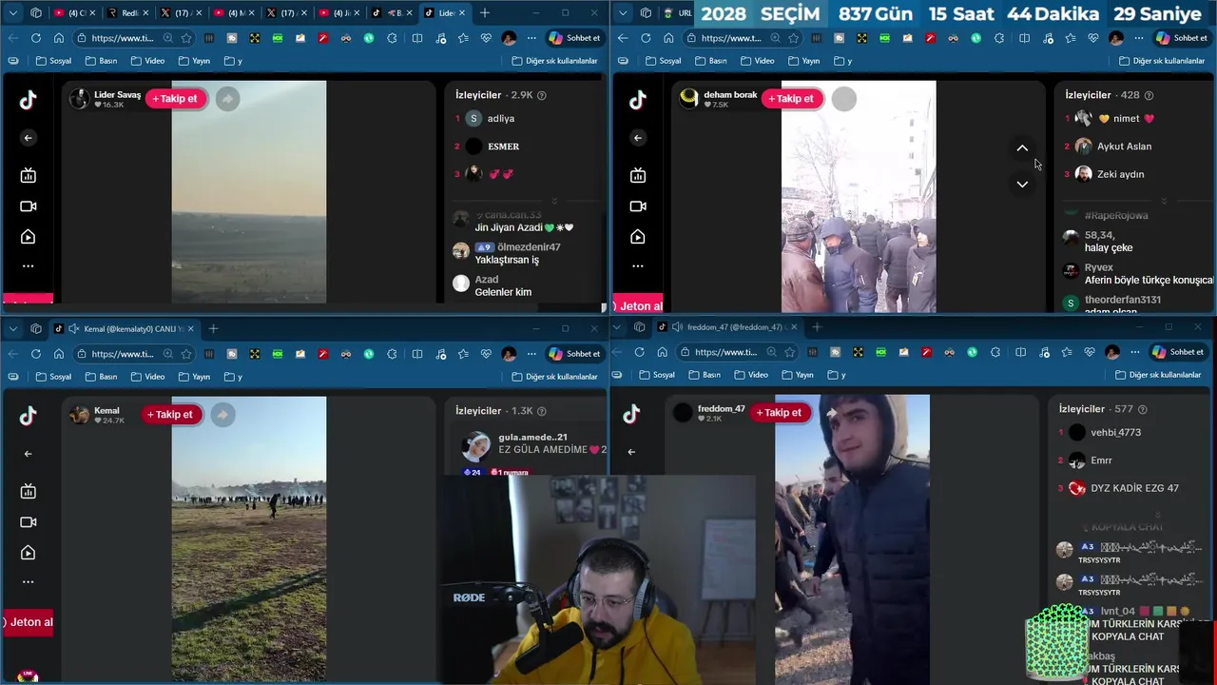Screen dimensions: 1217x685
Task: Share the Lider Savaş live stream
Action: tap(227, 99)
